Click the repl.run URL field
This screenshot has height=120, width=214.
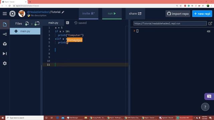point(170,23)
